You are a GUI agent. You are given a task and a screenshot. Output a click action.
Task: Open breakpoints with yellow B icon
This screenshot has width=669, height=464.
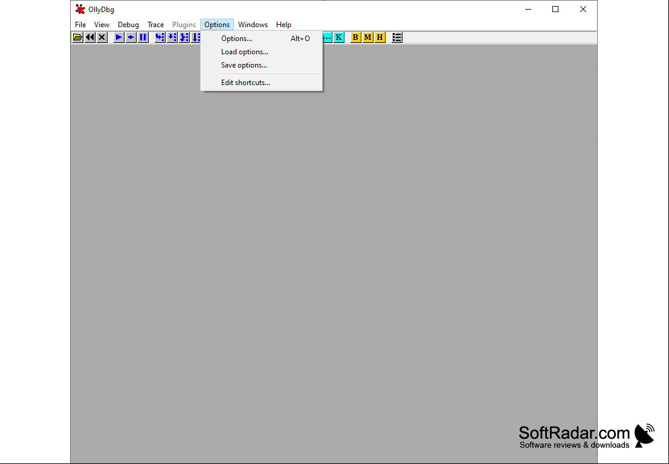point(355,37)
